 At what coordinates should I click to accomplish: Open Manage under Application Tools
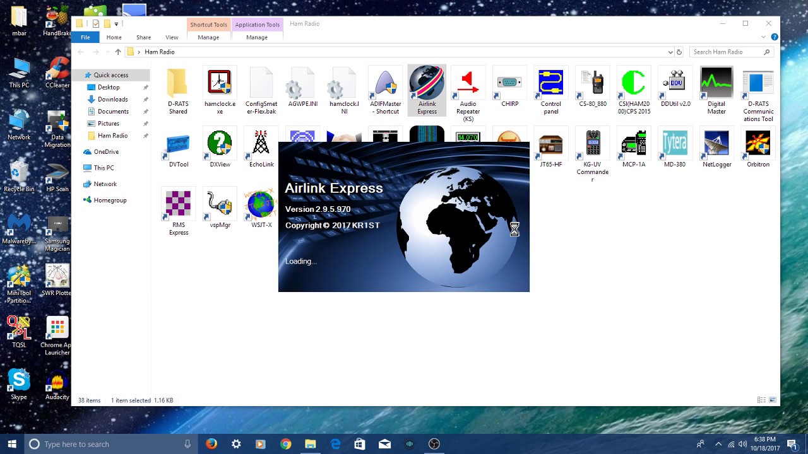point(257,37)
